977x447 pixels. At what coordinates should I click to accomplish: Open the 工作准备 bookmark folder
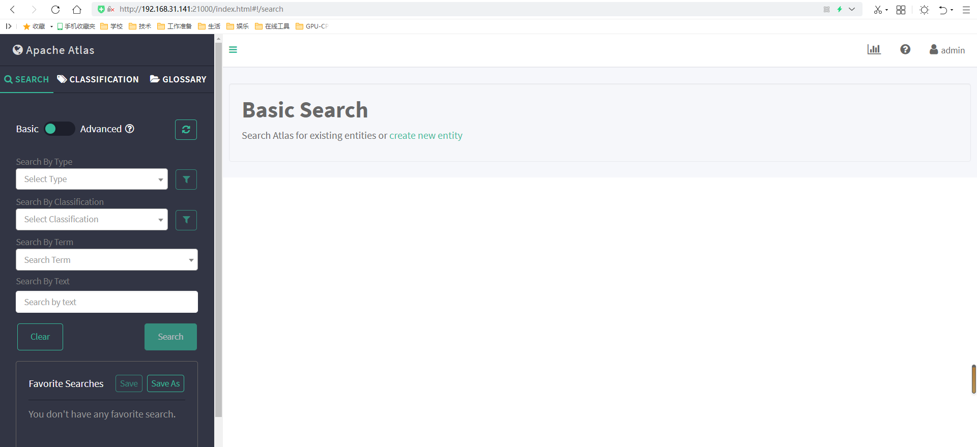175,26
